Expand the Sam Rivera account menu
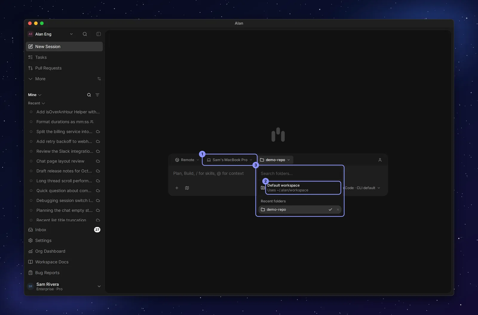Image resolution: width=478 pixels, height=315 pixels. (x=64, y=286)
